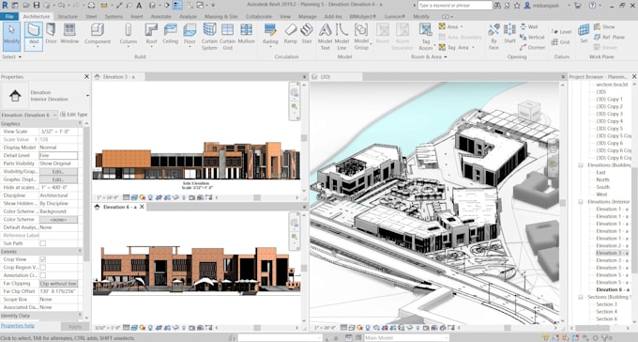This screenshot has width=638, height=342.
Task: Collapse the Graphics properties group
Action: click(x=80, y=123)
